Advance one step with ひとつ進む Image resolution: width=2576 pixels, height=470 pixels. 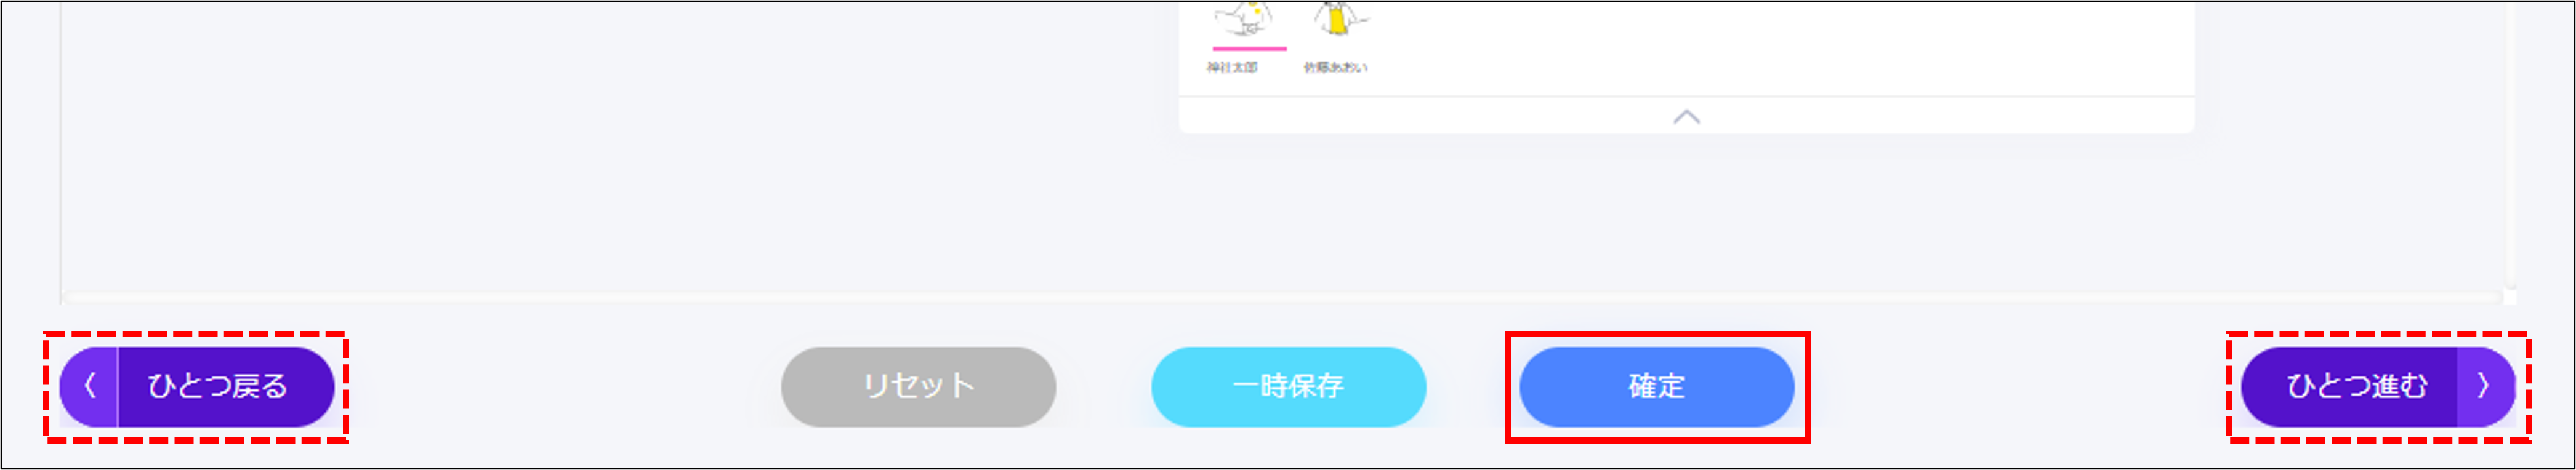2377,386
